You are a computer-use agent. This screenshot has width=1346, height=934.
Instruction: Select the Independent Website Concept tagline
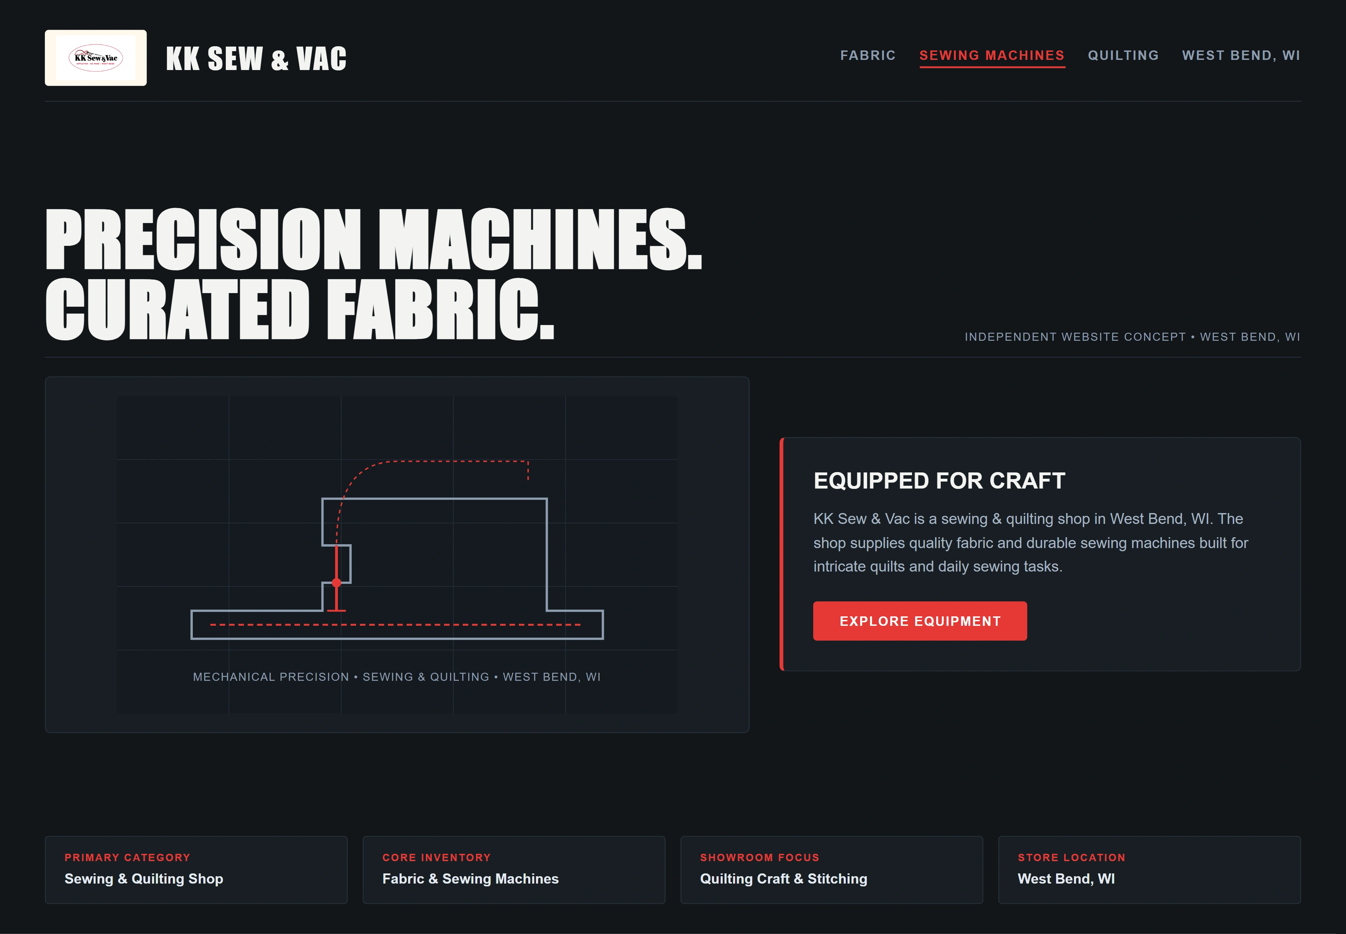click(1132, 337)
